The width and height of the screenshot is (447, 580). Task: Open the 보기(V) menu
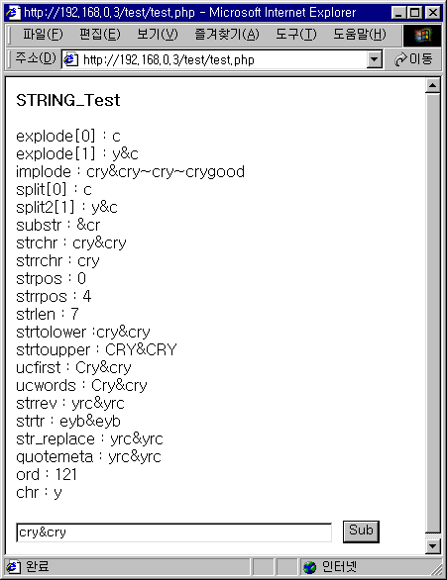(158, 35)
